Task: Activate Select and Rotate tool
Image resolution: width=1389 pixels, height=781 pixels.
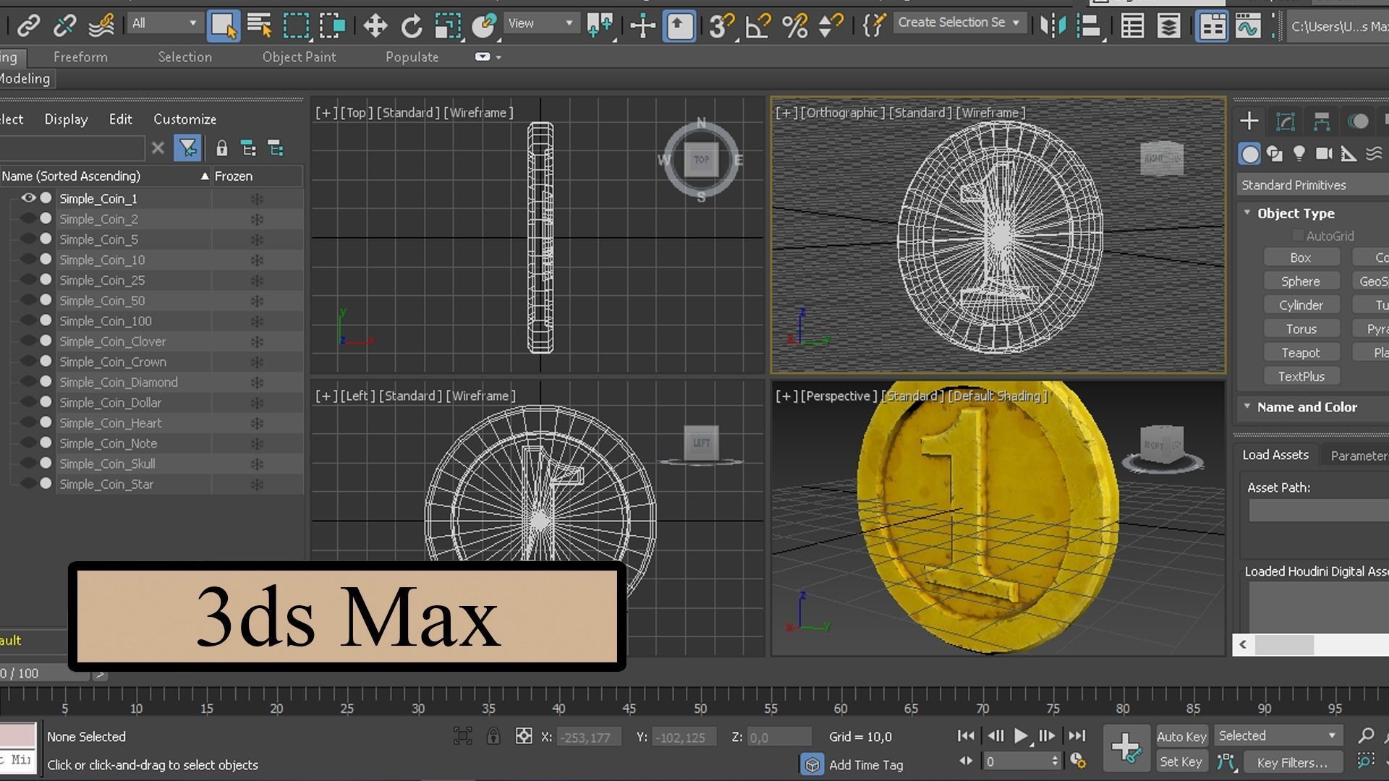Action: coord(412,26)
